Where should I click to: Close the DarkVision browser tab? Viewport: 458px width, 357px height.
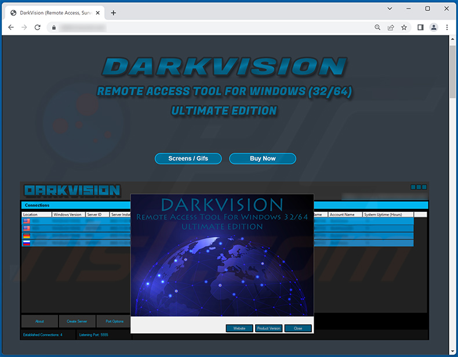pos(98,13)
